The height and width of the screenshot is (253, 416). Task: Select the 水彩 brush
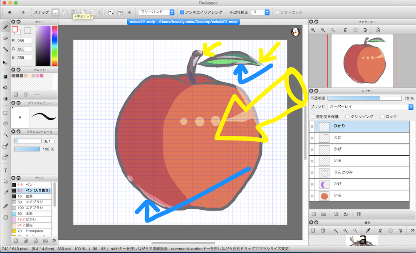point(32,213)
